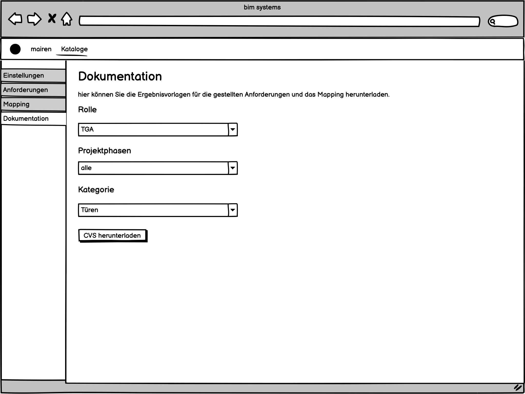This screenshot has height=394, width=525.
Task: Click the browser back arrow icon
Action: coord(15,19)
